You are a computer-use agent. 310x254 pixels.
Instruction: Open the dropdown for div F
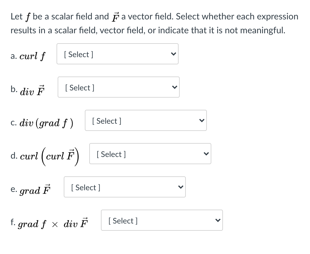(119, 87)
